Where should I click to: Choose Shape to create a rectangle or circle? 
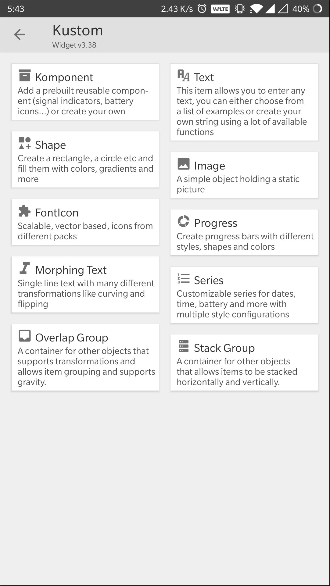pyautogui.click(x=50, y=145)
